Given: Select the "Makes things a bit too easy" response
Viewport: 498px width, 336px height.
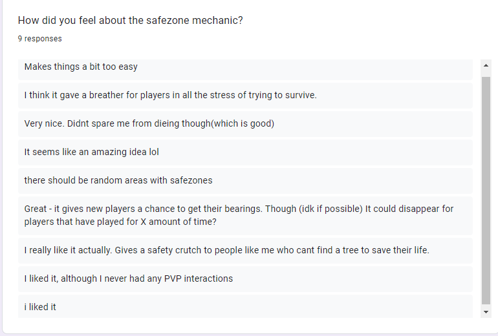Looking at the screenshot, I should coord(245,69).
